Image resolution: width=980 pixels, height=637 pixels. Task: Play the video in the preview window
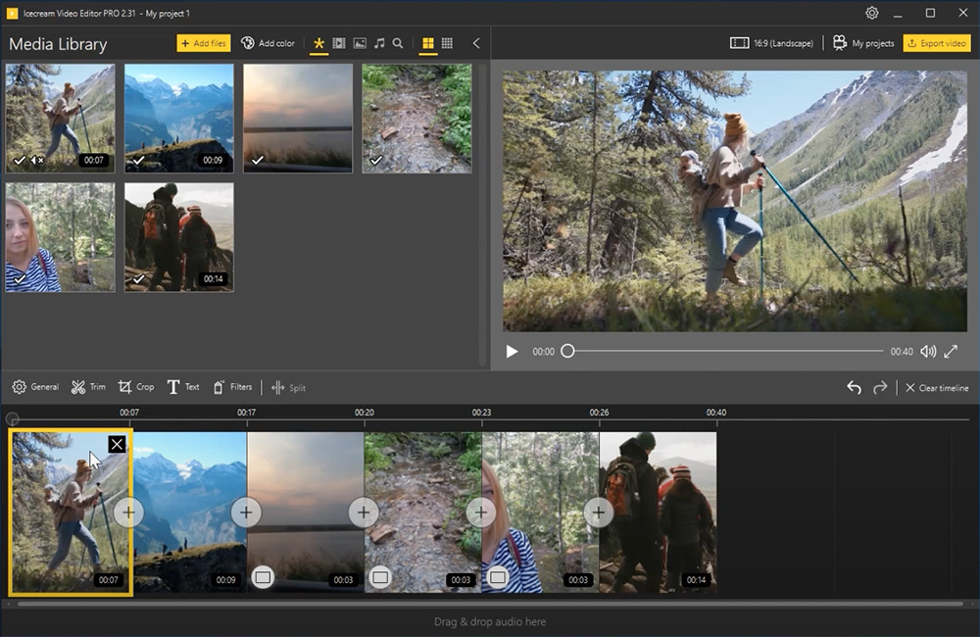tap(512, 350)
